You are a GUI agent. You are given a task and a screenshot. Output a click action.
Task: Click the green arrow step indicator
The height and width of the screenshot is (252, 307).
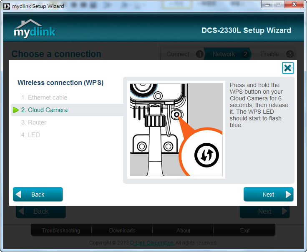[16, 110]
